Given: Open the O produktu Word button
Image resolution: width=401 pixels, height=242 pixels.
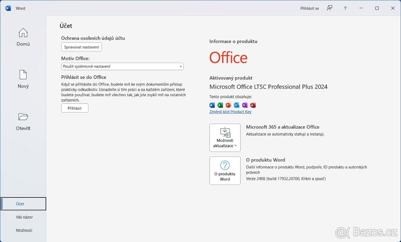Looking at the screenshot, I should click(225, 171).
